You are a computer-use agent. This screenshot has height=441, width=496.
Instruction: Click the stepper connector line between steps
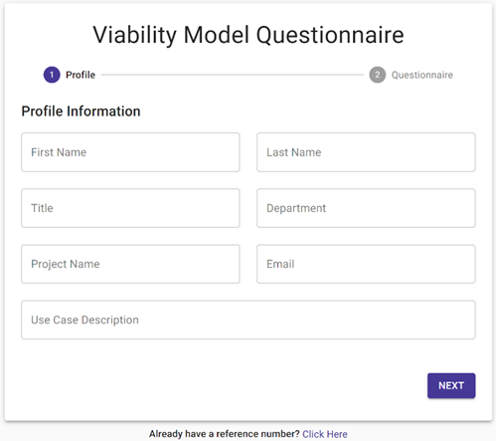pos(233,75)
